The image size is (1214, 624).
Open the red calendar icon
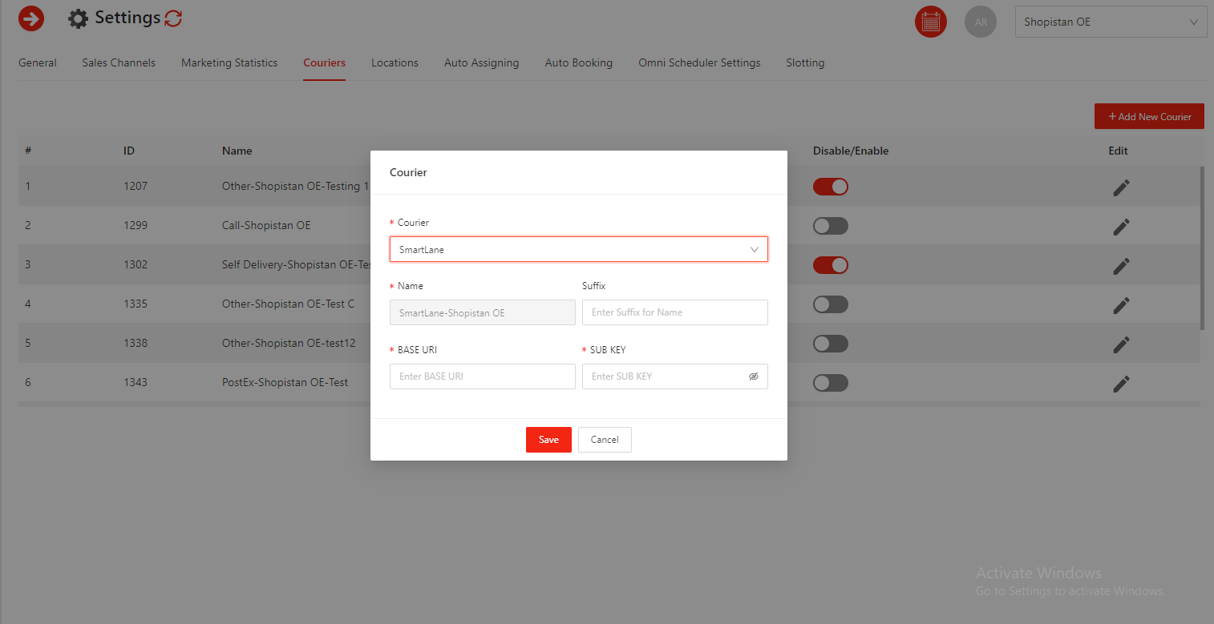tap(930, 22)
